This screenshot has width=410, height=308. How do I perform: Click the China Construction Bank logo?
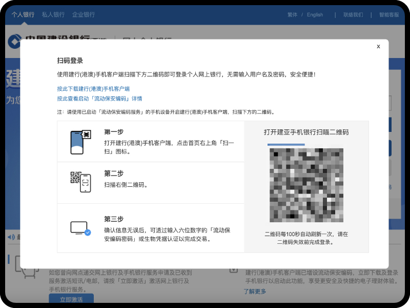click(x=15, y=41)
